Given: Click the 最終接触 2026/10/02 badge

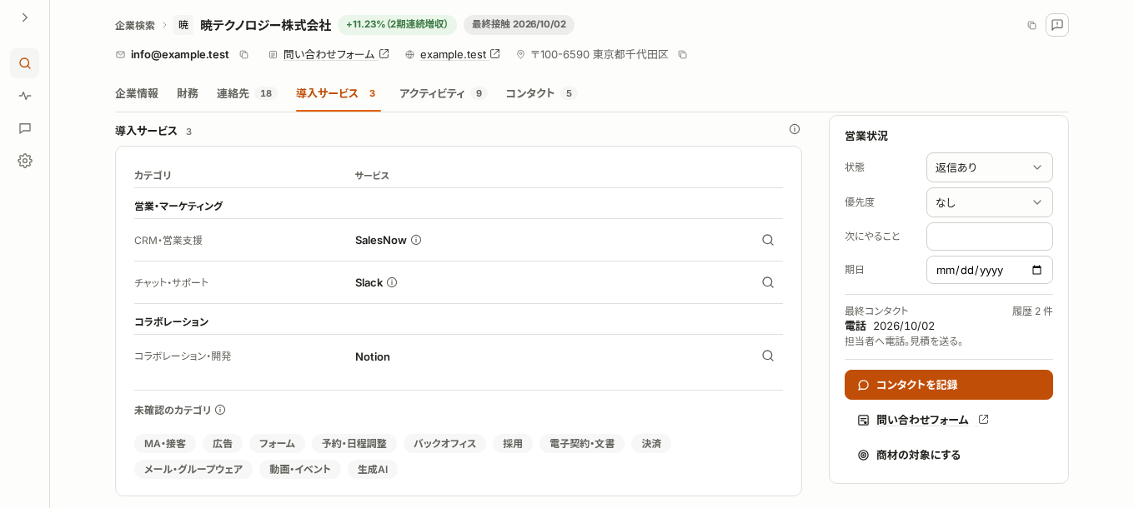Looking at the screenshot, I should [519, 25].
